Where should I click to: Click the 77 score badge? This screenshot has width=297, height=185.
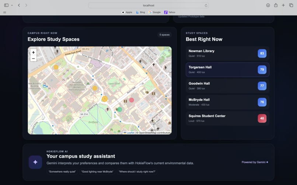262,86
